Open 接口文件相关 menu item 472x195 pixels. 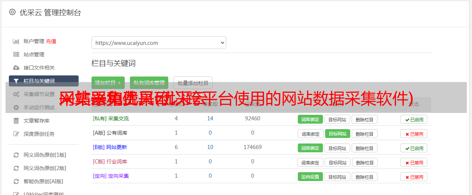point(39,68)
